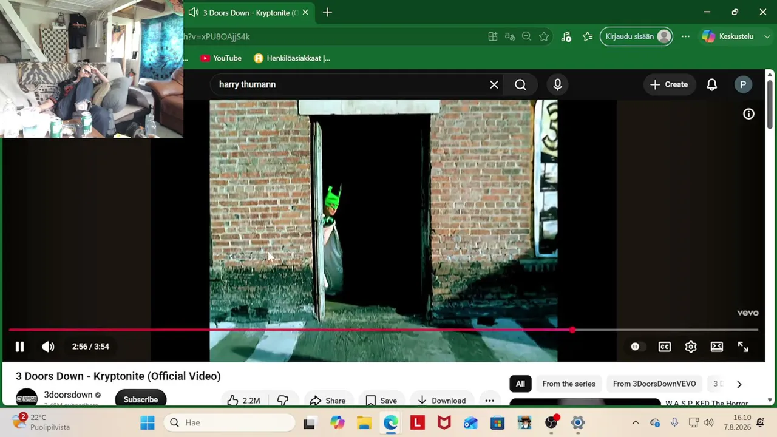Open the Windows Start menu
The width and height of the screenshot is (777, 437).
[148, 422]
